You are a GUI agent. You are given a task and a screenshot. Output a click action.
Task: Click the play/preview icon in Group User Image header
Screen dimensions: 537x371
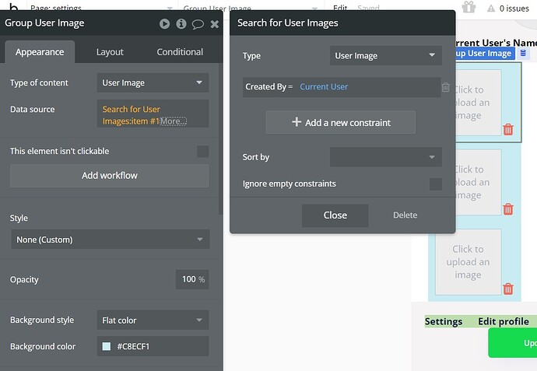pos(164,23)
